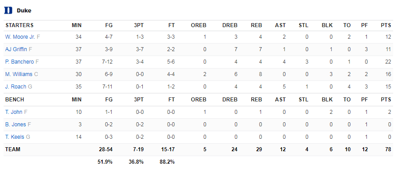Open J. Roach player profile
Image resolution: width=398 pixels, height=169 pixels.
(16, 87)
